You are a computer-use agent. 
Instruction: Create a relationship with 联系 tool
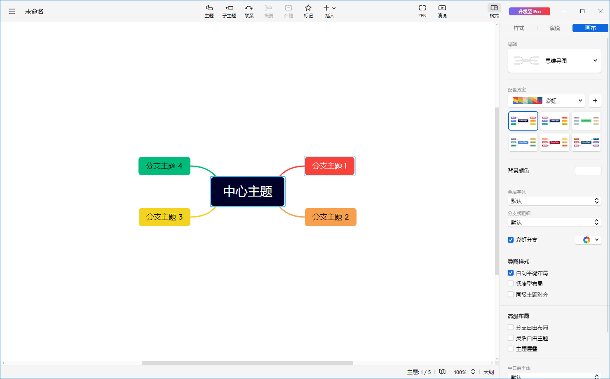(x=249, y=11)
